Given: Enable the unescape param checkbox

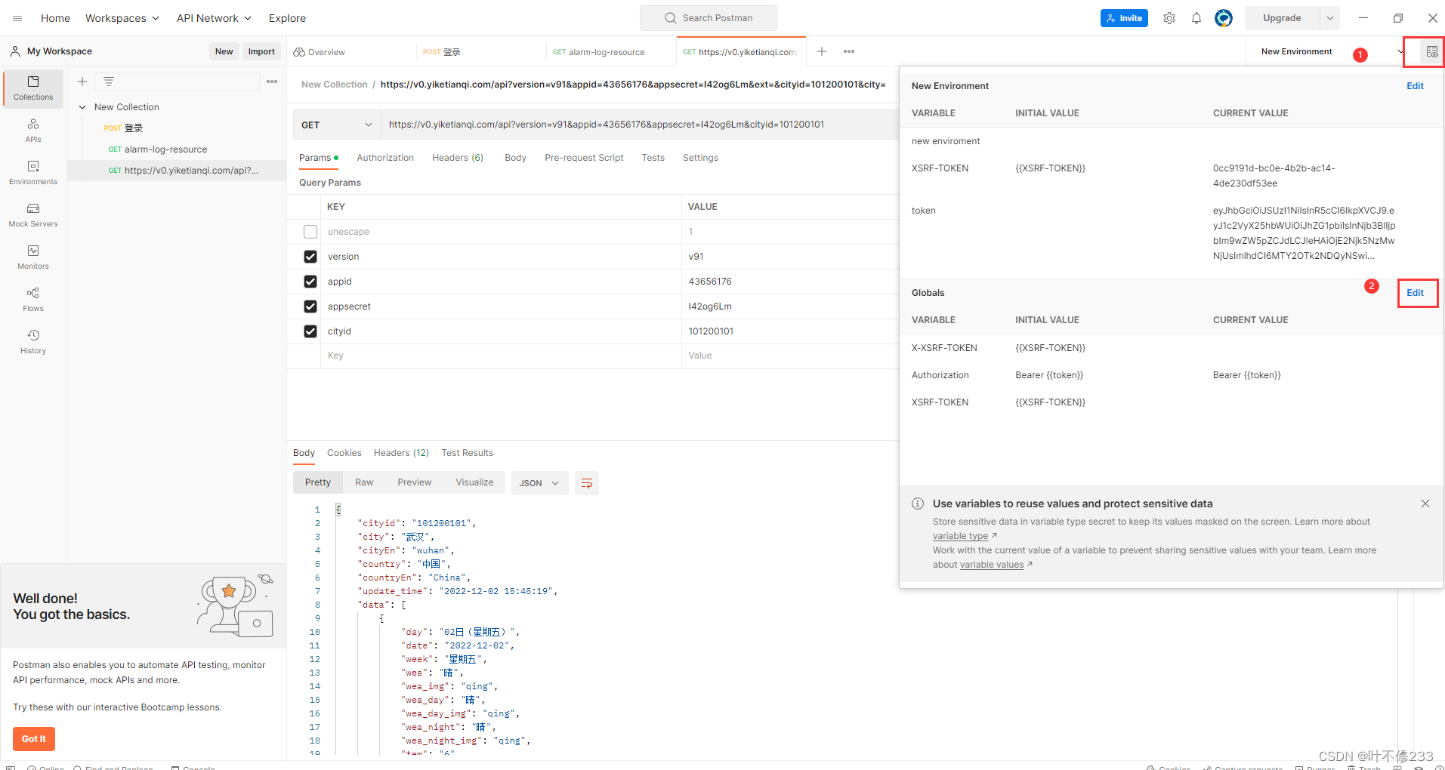Looking at the screenshot, I should [x=310, y=232].
